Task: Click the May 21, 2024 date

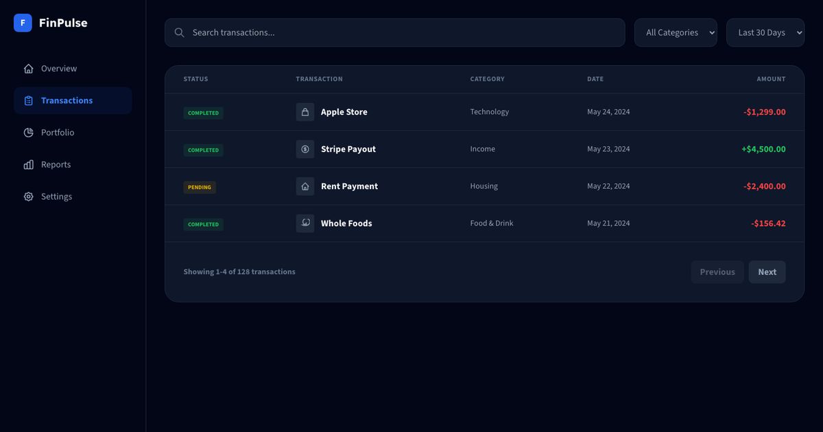Action: [608, 223]
